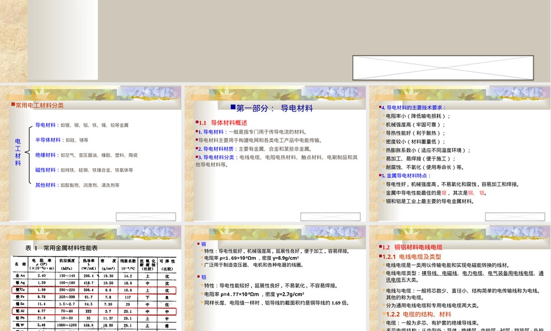Click the line 铜和铝是工业上最主要的导电金属材料
The width and height of the screenshot is (551, 331).
point(429,201)
